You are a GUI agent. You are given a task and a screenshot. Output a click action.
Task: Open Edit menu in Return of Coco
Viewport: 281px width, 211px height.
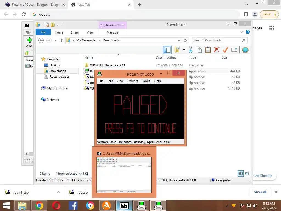point(110,81)
